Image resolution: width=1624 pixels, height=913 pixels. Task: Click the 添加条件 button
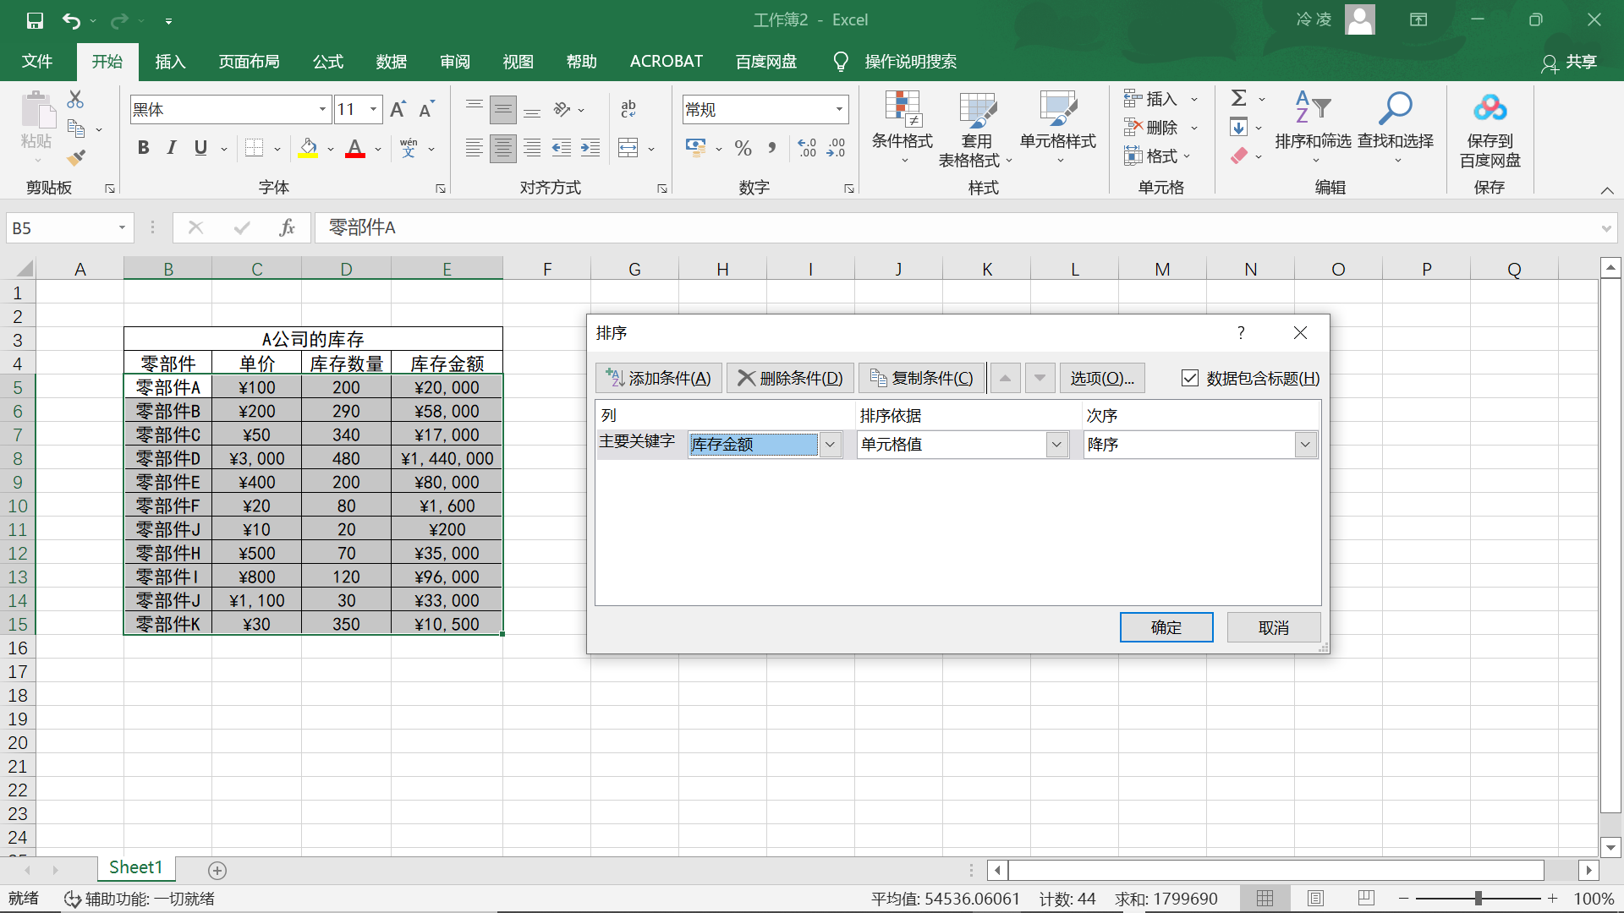(659, 378)
